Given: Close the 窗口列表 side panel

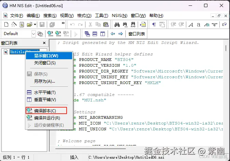Looking at the screenshot, I should 44,43.
